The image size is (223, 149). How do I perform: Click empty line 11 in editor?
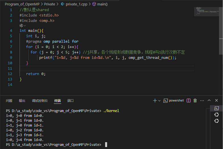click(x=107, y=69)
